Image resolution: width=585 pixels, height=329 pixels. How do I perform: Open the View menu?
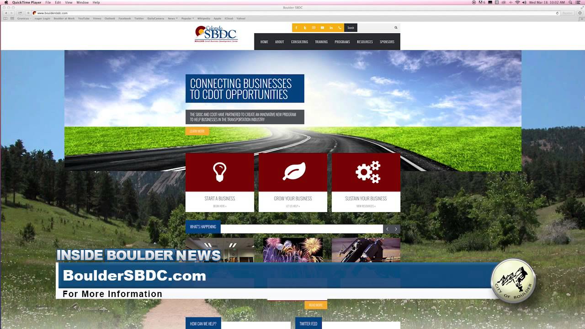(x=69, y=2)
